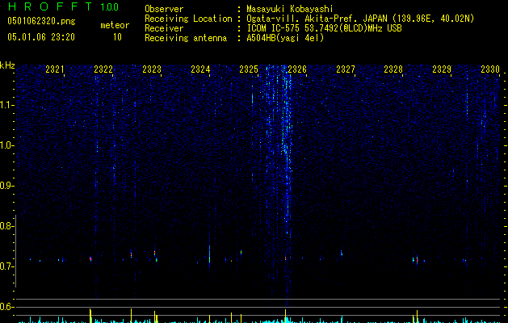Click the 0.8 kHz frequency axis label

click(x=7, y=226)
